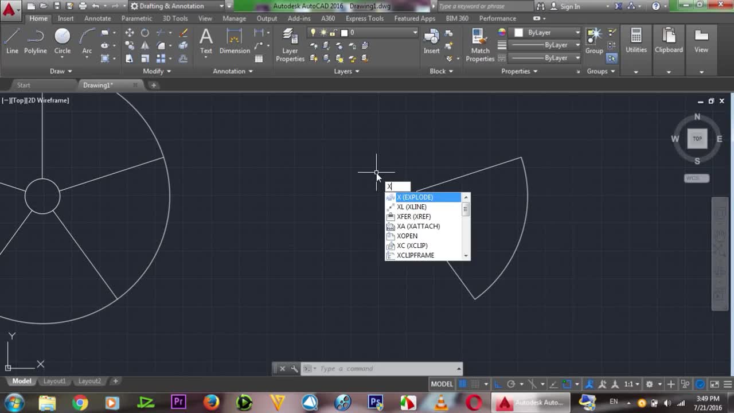Choose XL (XLINE) from the suggestion list
Image resolution: width=734 pixels, height=413 pixels.
(x=412, y=207)
